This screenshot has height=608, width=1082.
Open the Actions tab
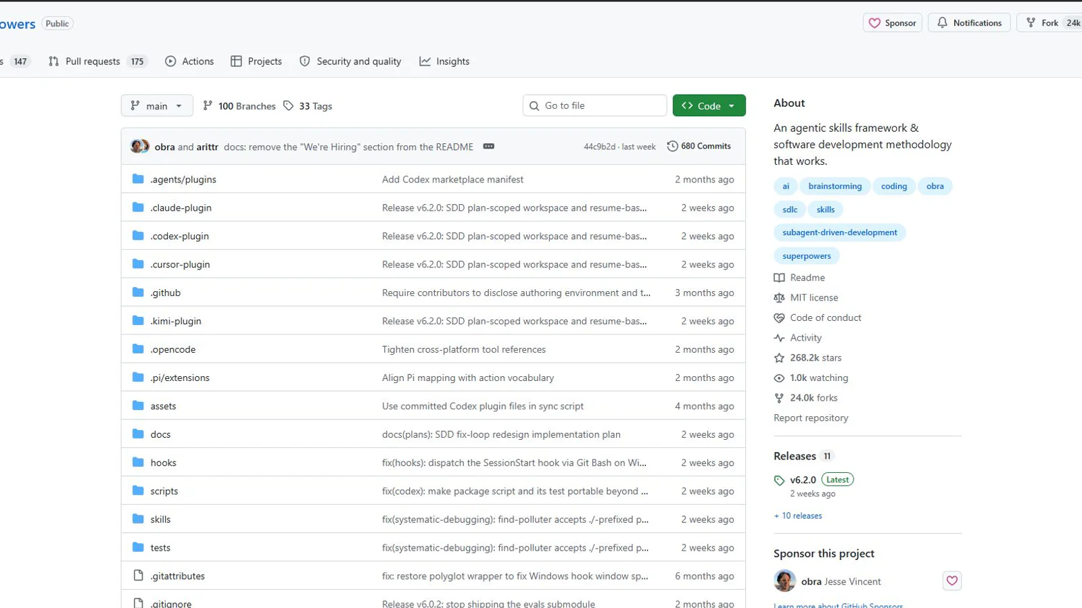point(189,61)
